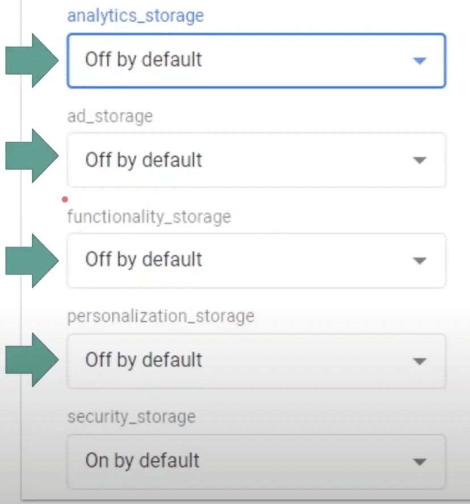Select the analytics_storage label link

click(135, 15)
